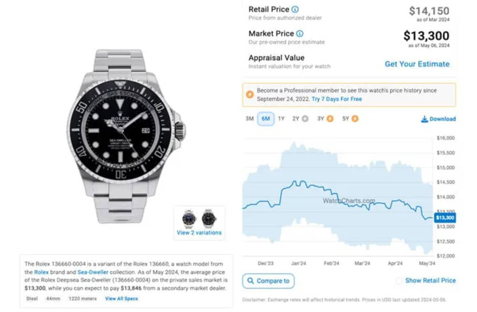Click the blue-bezel watch variation thumbnail
Screen dimensions: 477x312
click(x=189, y=219)
